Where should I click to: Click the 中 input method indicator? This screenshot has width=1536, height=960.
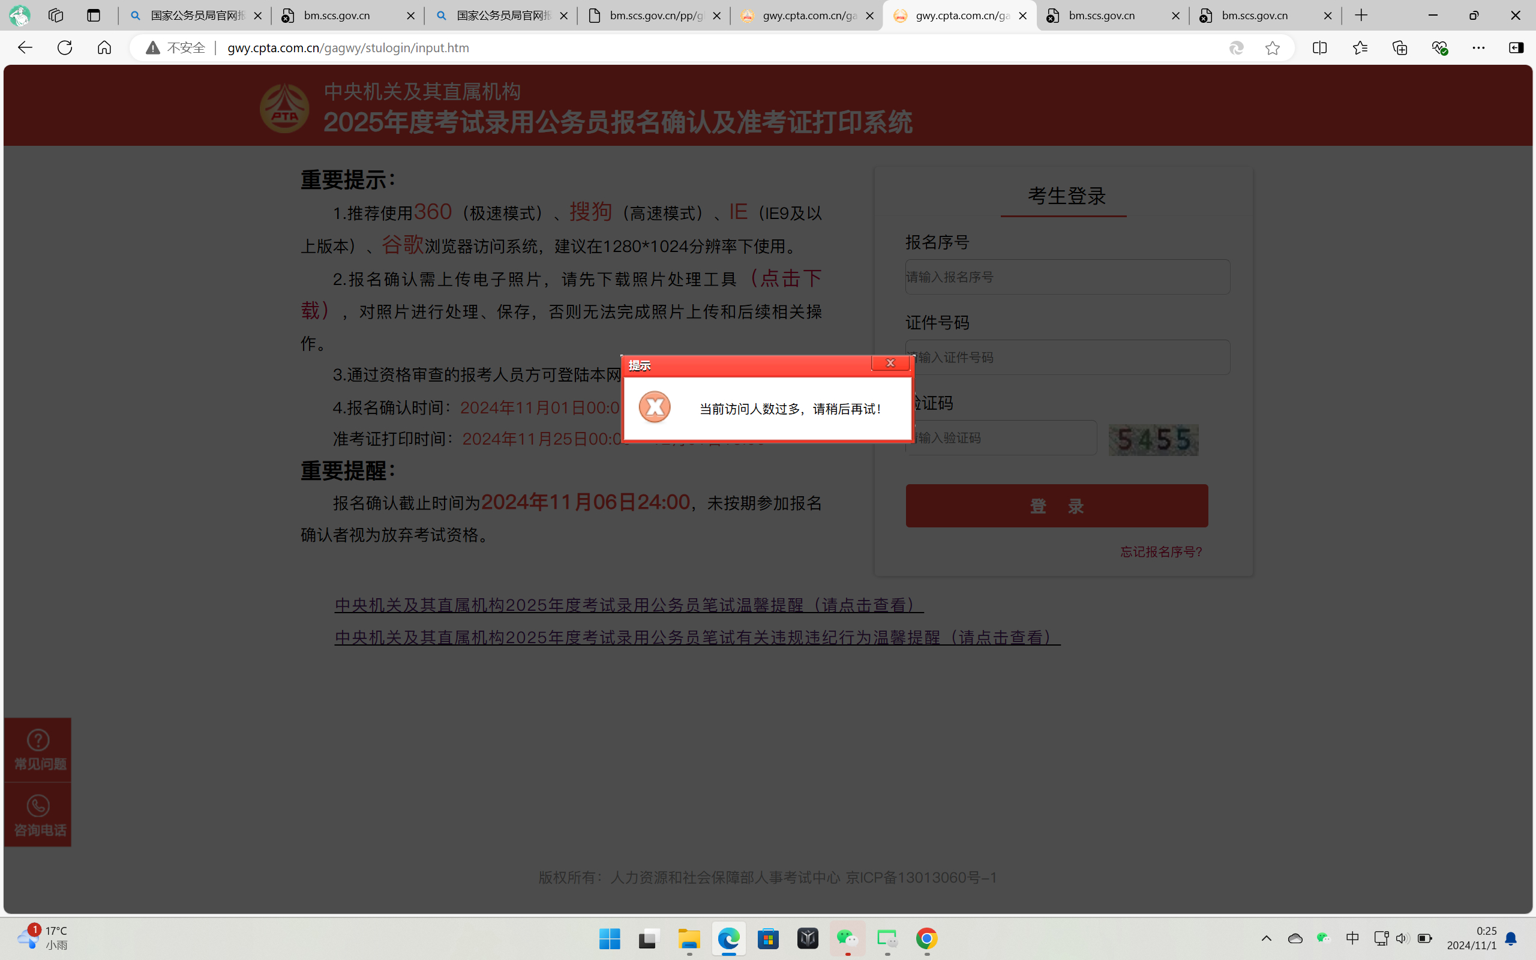[1352, 938]
